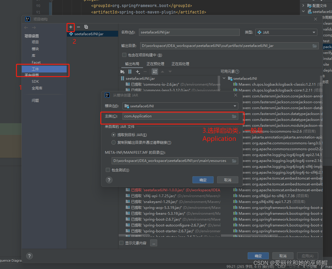The height and width of the screenshot is (269, 332).
Task: Open 全局库 platform settings
Action: (x=37, y=88)
